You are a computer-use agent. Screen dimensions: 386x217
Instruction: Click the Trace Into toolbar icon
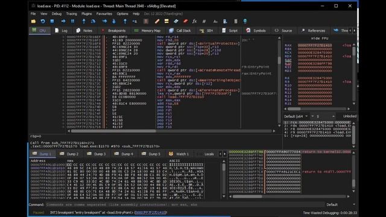tap(104, 22)
